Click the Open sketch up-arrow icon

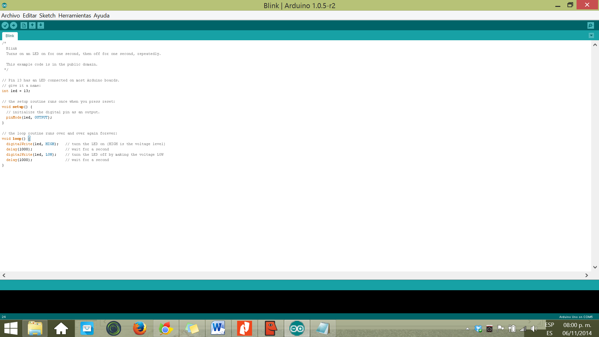(x=32, y=26)
